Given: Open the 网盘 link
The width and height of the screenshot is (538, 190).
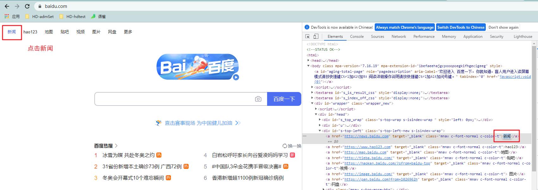Looking at the screenshot, I should coord(112,32).
